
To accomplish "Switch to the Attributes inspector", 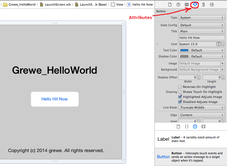I will [195, 4].
